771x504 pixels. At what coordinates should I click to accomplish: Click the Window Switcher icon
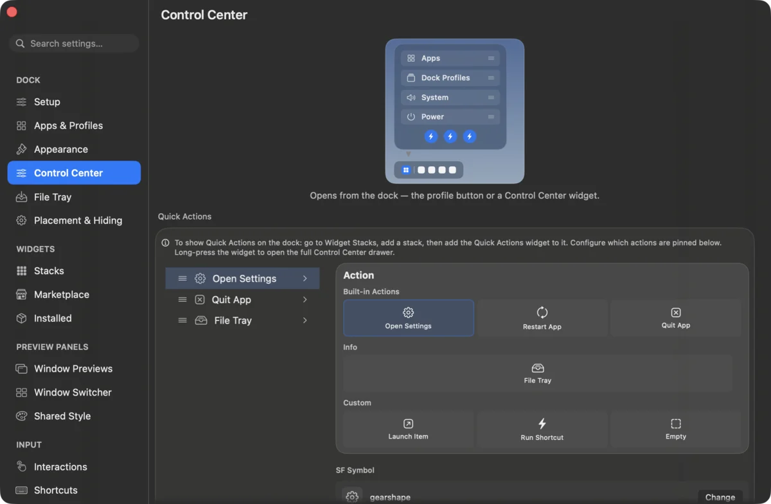[x=22, y=392]
